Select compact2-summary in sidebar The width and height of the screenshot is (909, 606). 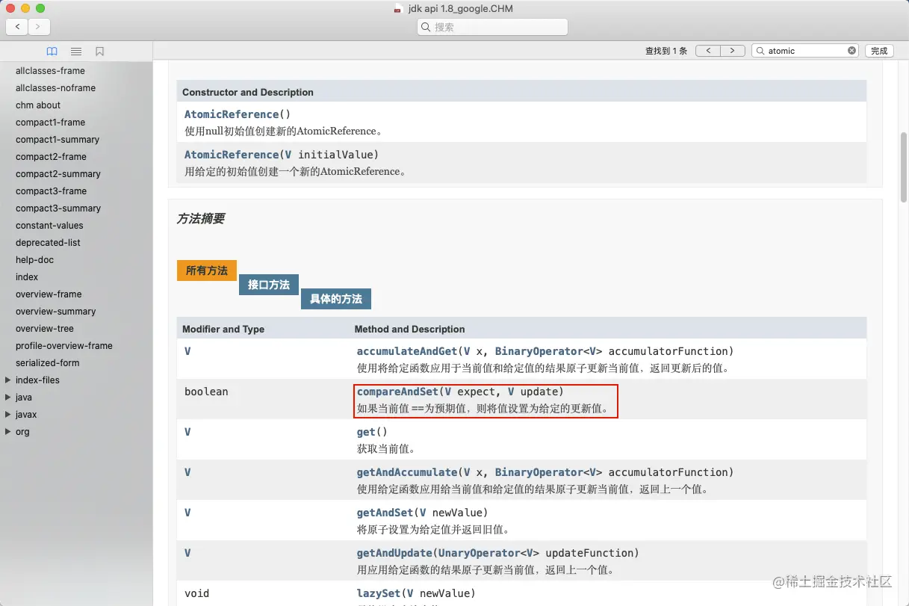(58, 174)
